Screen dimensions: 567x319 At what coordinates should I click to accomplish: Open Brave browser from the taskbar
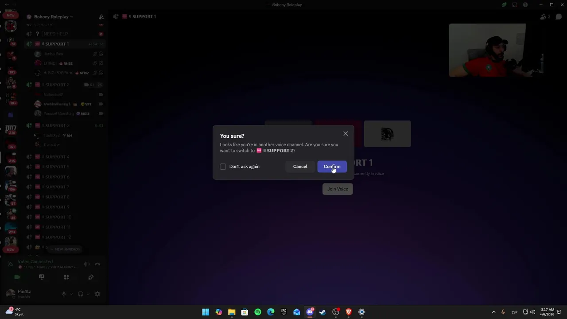click(349, 312)
